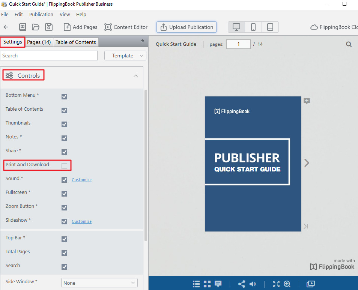Toggle the Total Pages checkbox

tap(65, 253)
